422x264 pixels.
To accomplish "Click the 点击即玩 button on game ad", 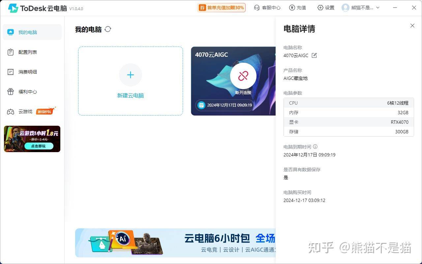I will (39, 146).
